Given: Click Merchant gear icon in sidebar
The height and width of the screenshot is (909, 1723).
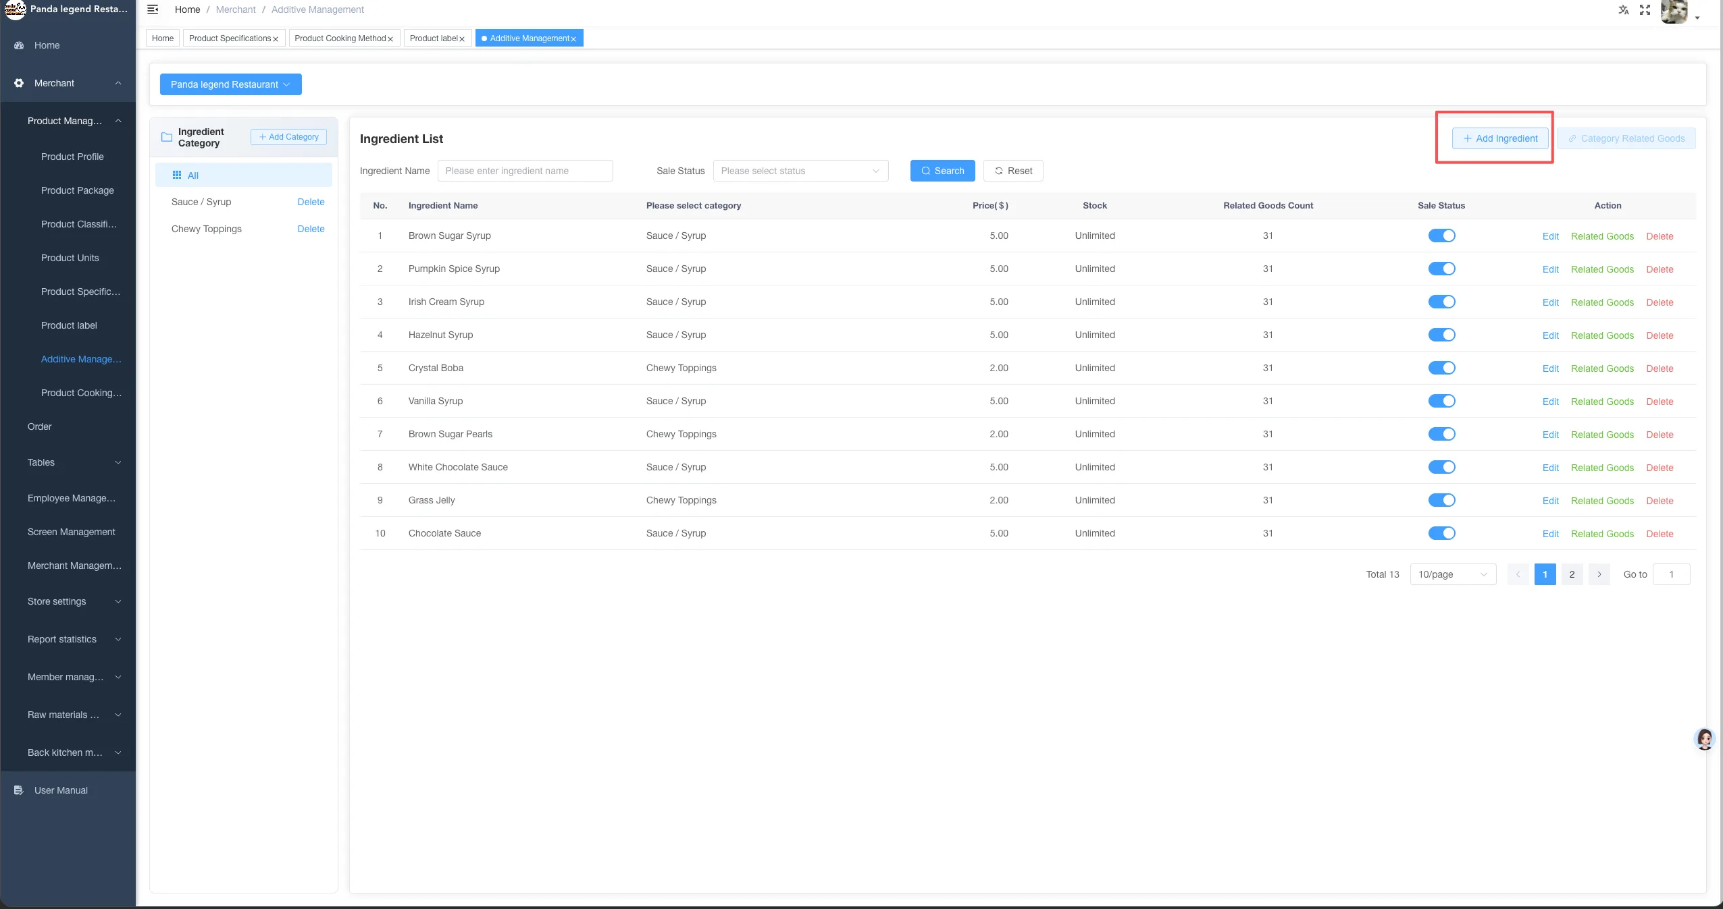Looking at the screenshot, I should pos(19,83).
